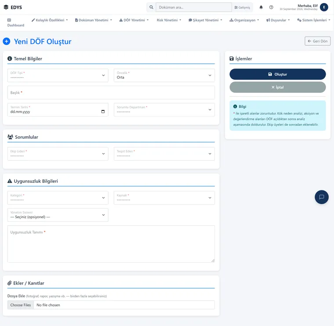Open the Doküman Yönetimi menu
Image resolution: width=334 pixels, height=326 pixels.
93,20
